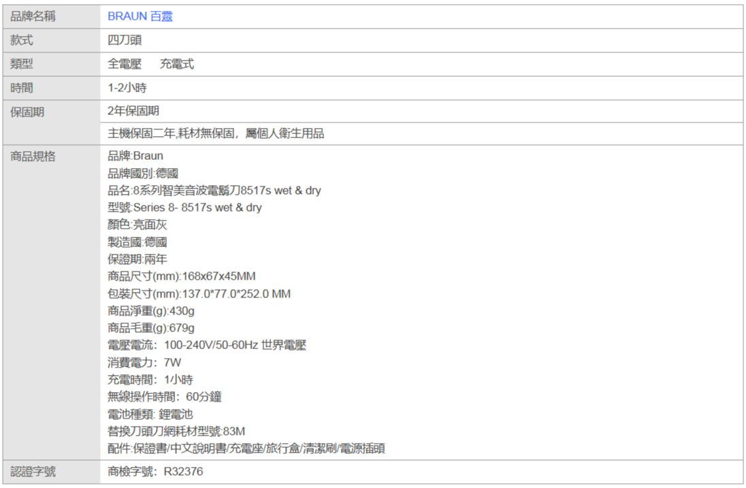This screenshot has height=488, width=746.
Task: Click the 包裝尺寸 137.0*77.0*252.0 MM line
Action: 199,294
